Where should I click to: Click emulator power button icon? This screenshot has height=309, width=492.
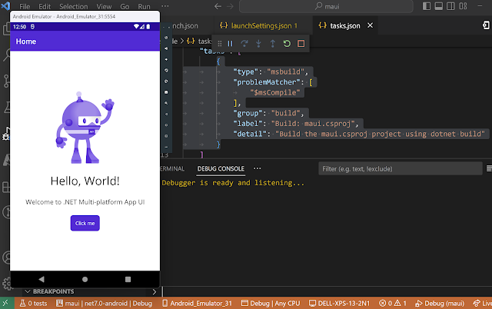pyautogui.click(x=166, y=38)
